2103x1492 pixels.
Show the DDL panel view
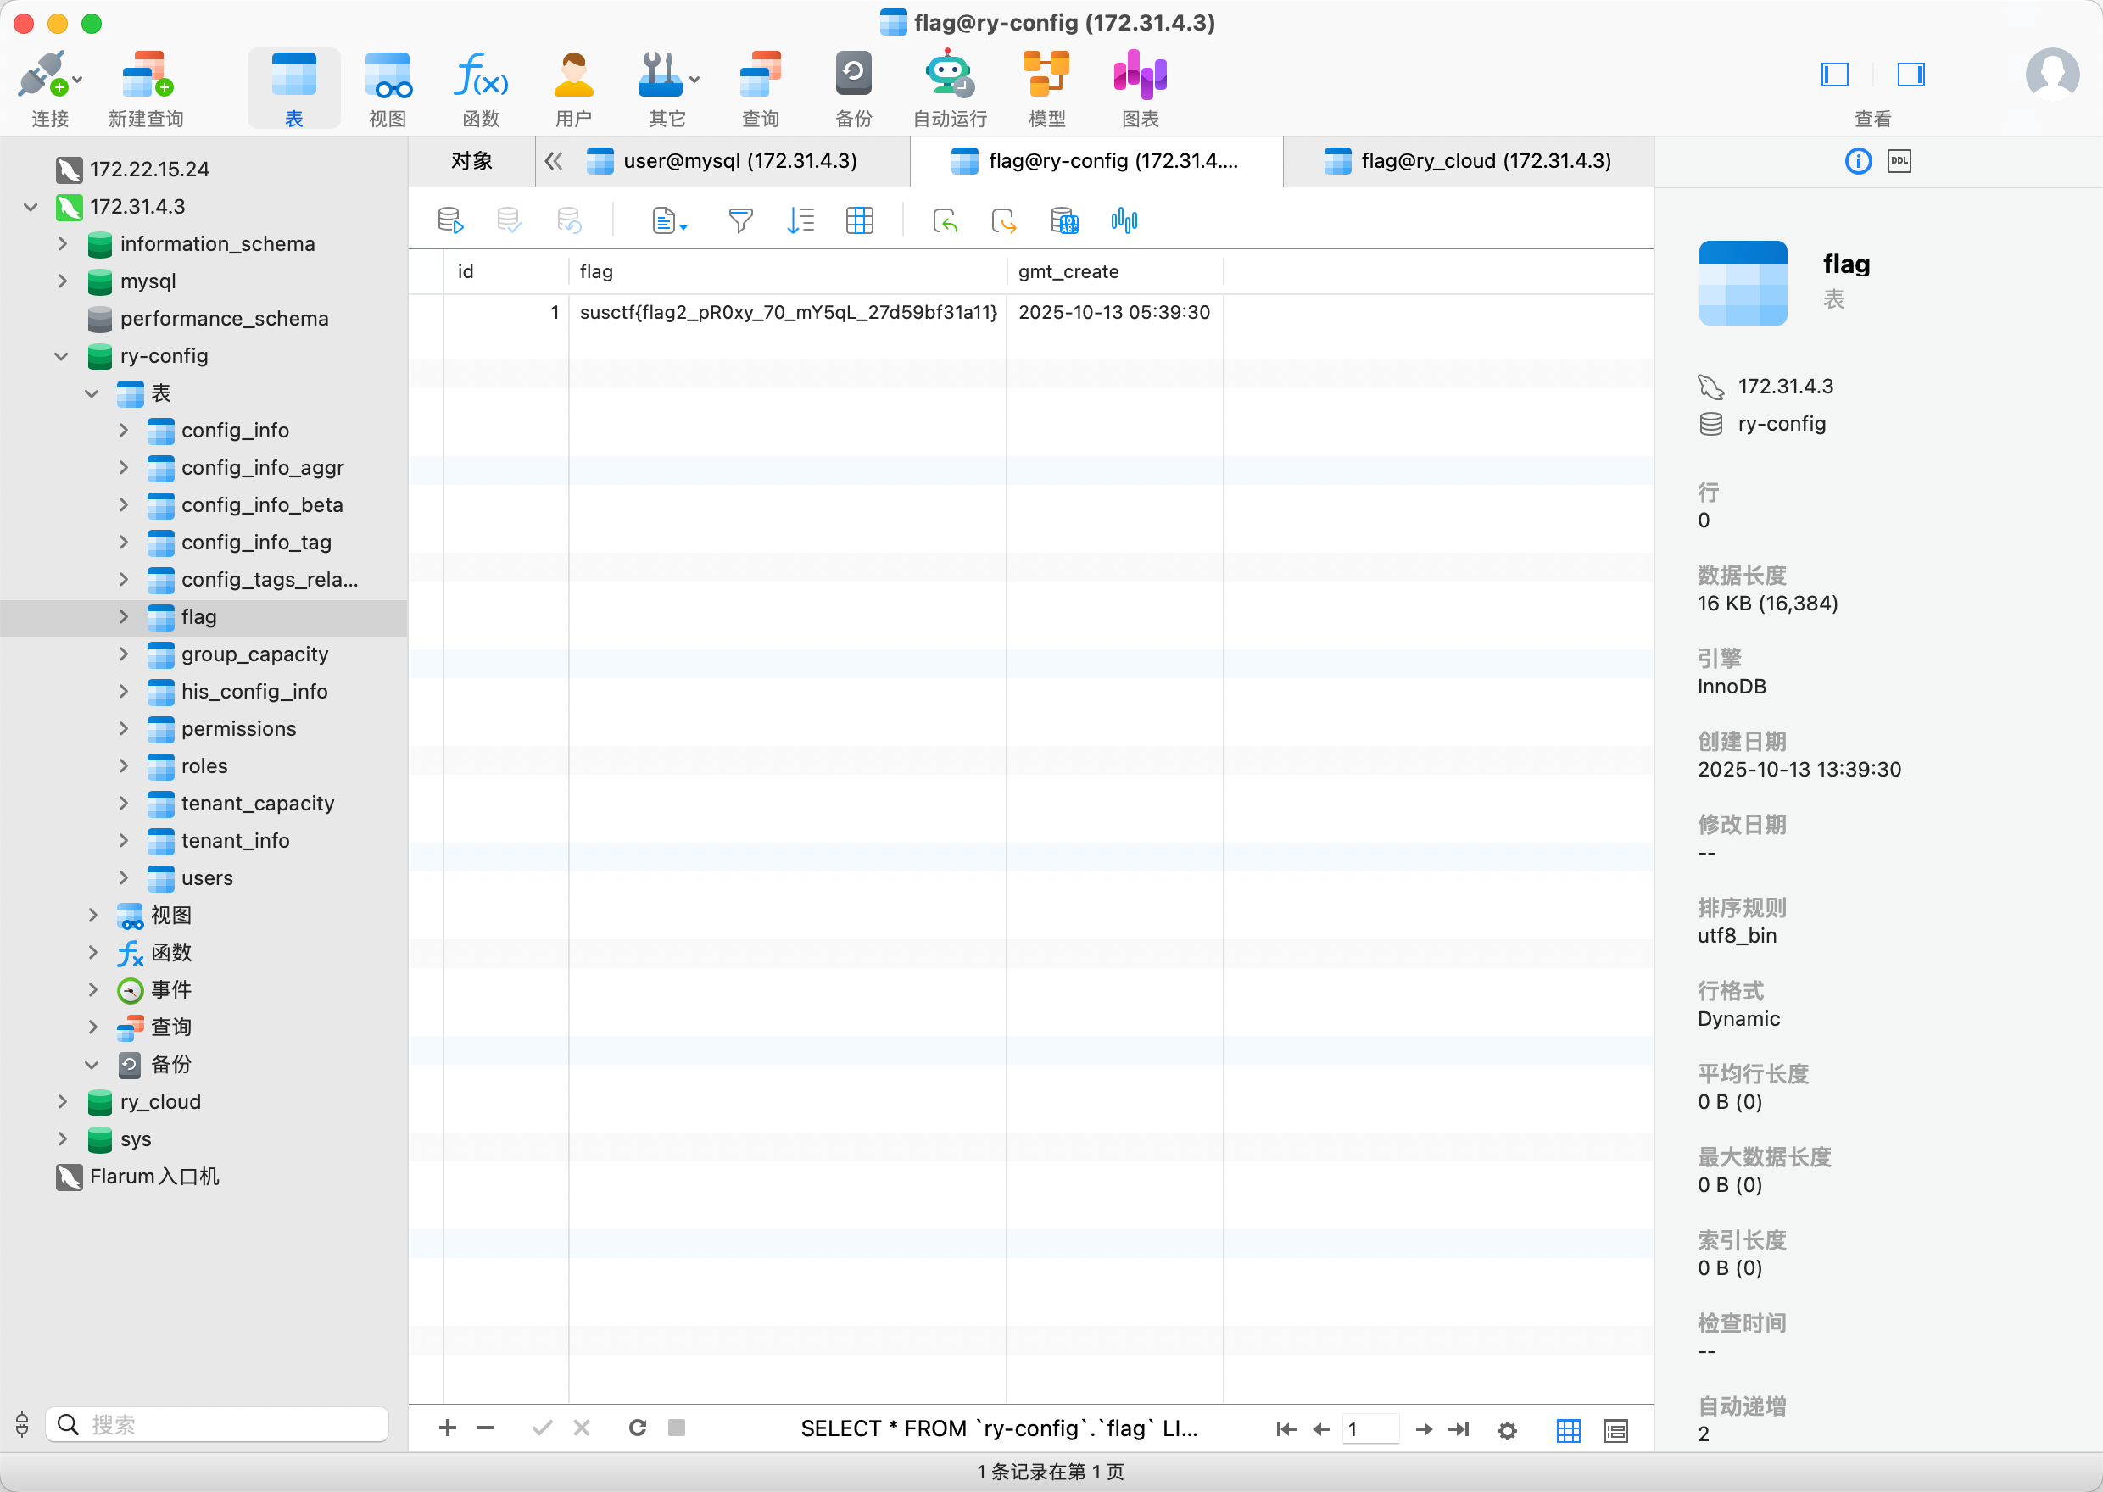click(1898, 162)
